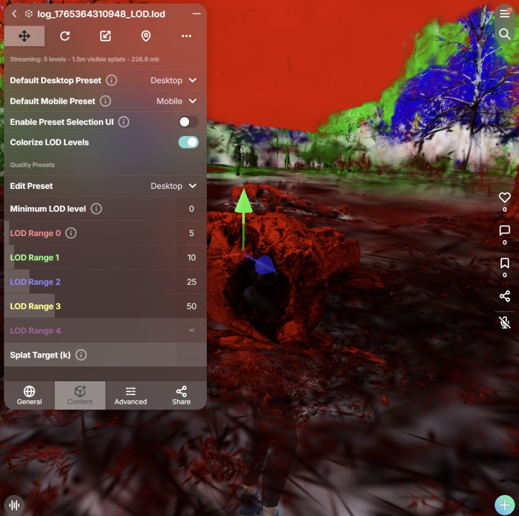Click the location pin icon

coord(146,36)
